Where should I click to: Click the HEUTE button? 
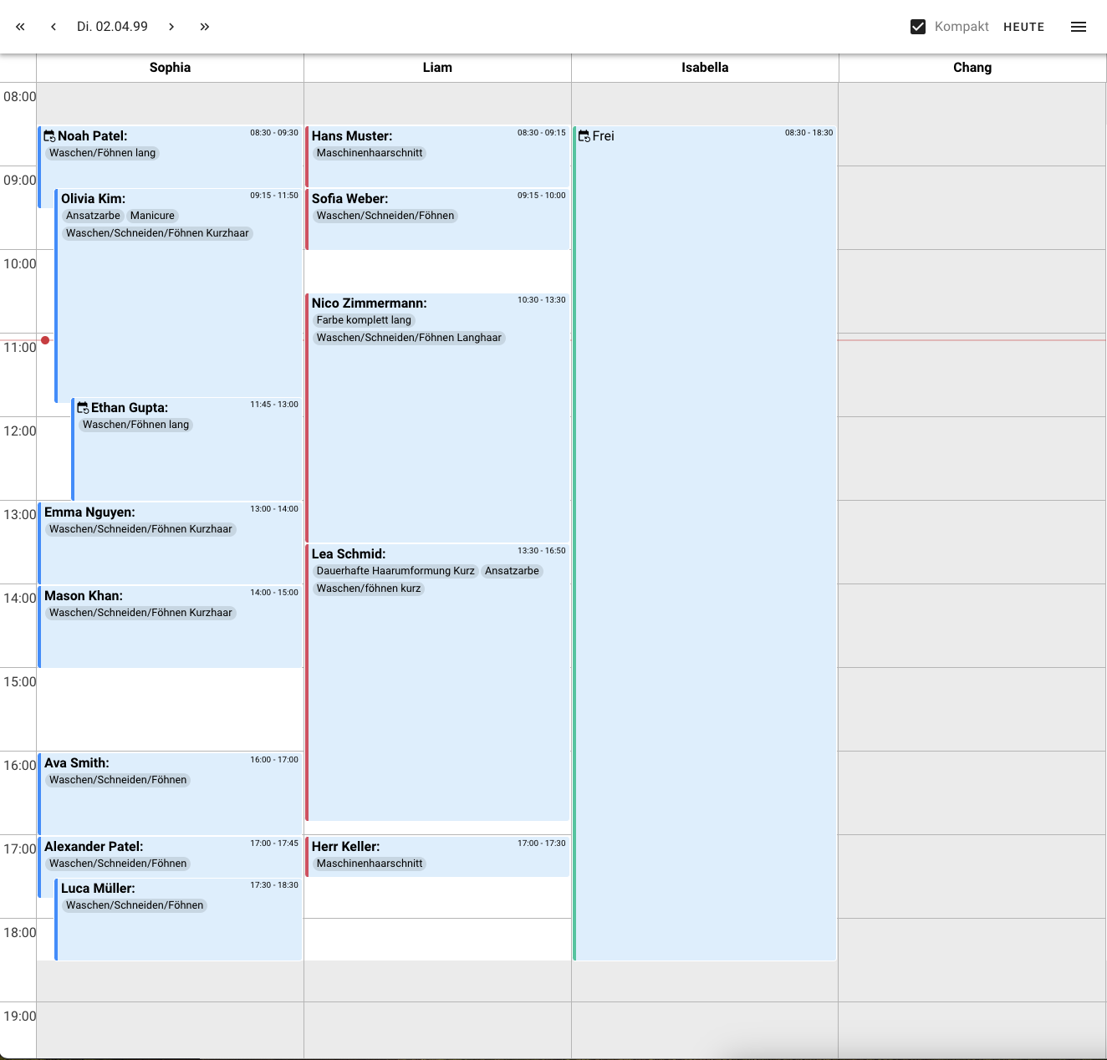[1023, 27]
